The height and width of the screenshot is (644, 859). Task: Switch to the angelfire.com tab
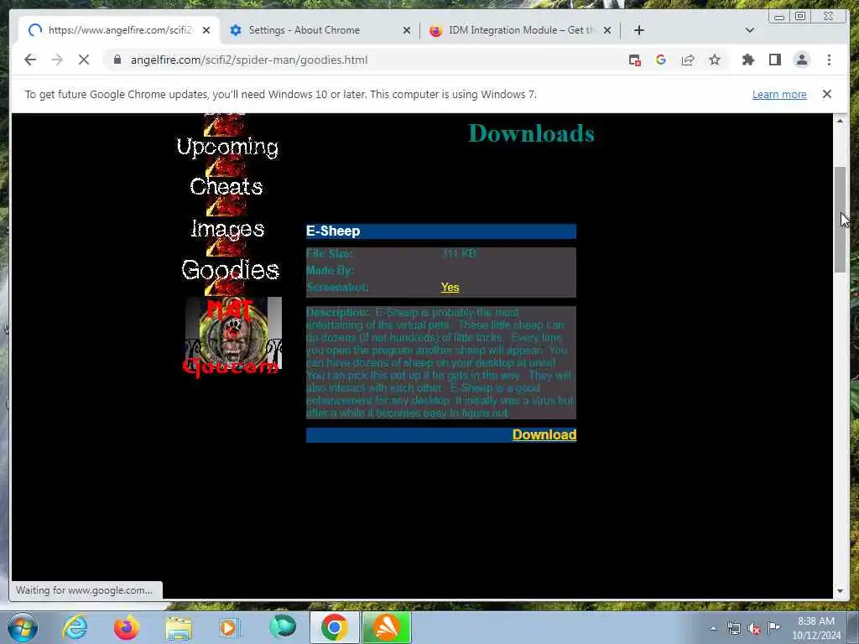(x=119, y=30)
